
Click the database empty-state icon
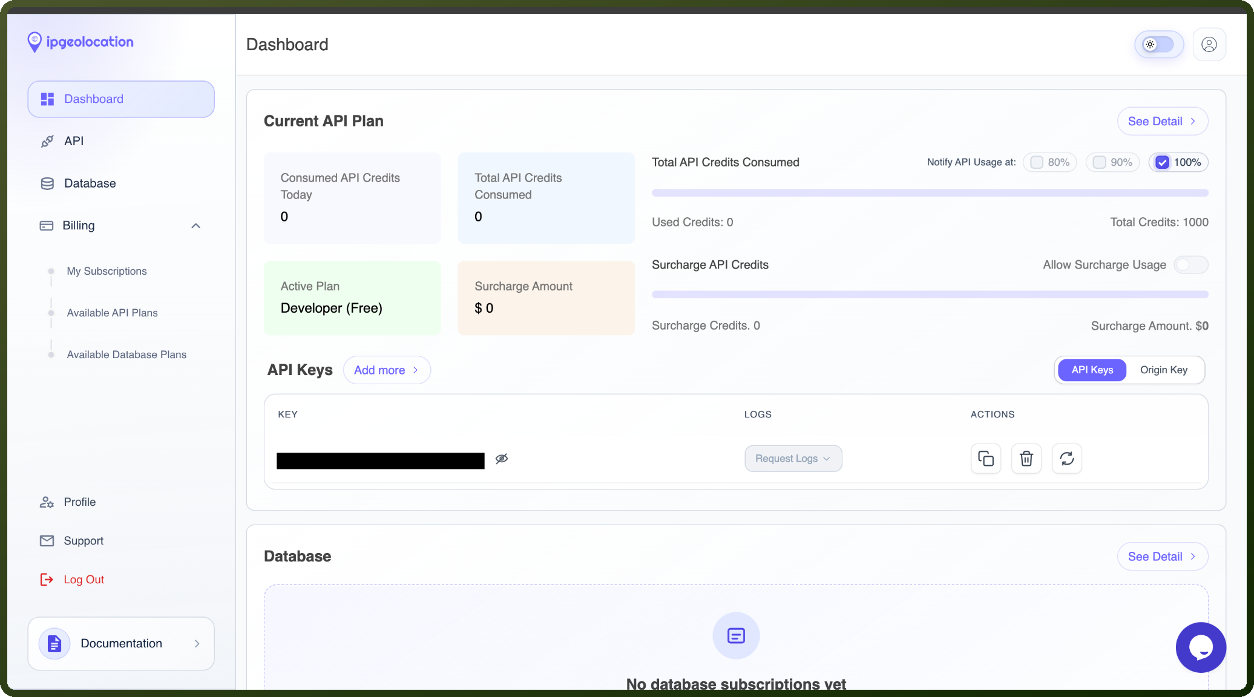pyautogui.click(x=736, y=636)
